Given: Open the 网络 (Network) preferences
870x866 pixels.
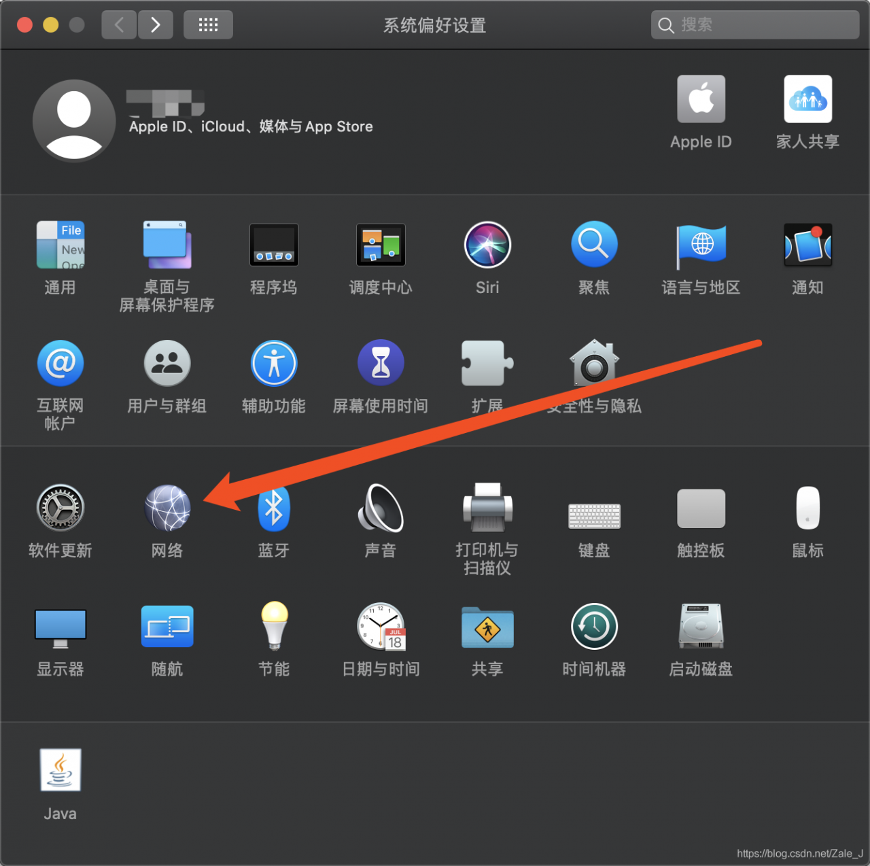Looking at the screenshot, I should 167,508.
